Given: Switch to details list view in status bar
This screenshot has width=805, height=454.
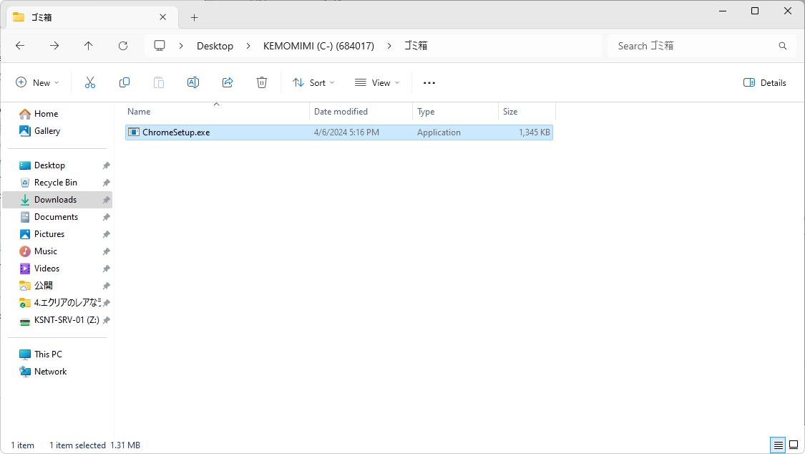Looking at the screenshot, I should tap(778, 445).
